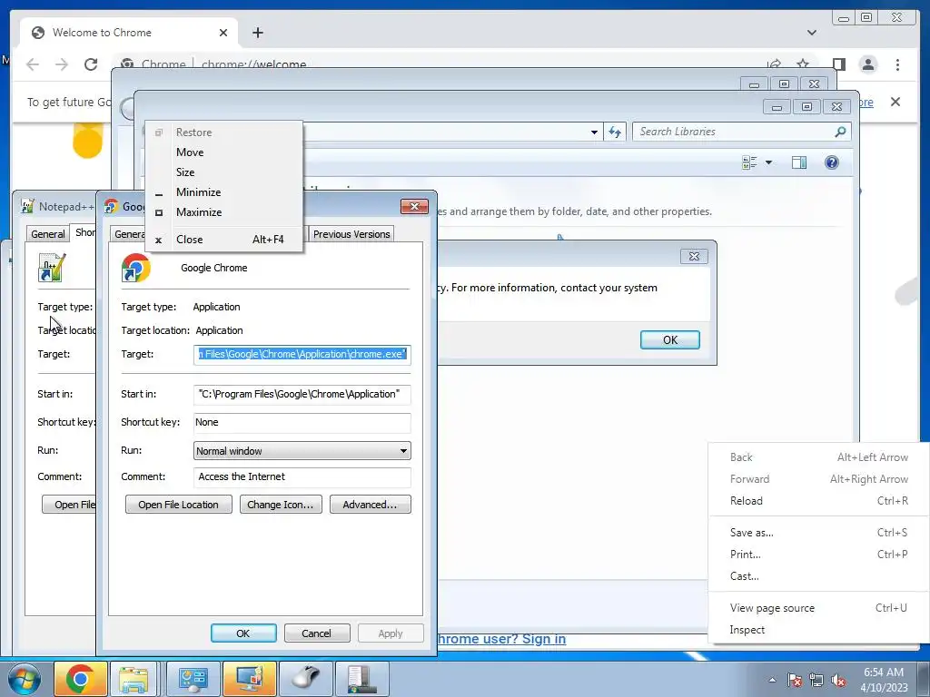Choose Close Alt+F4 from system menu
The image size is (930, 697).
225,240
